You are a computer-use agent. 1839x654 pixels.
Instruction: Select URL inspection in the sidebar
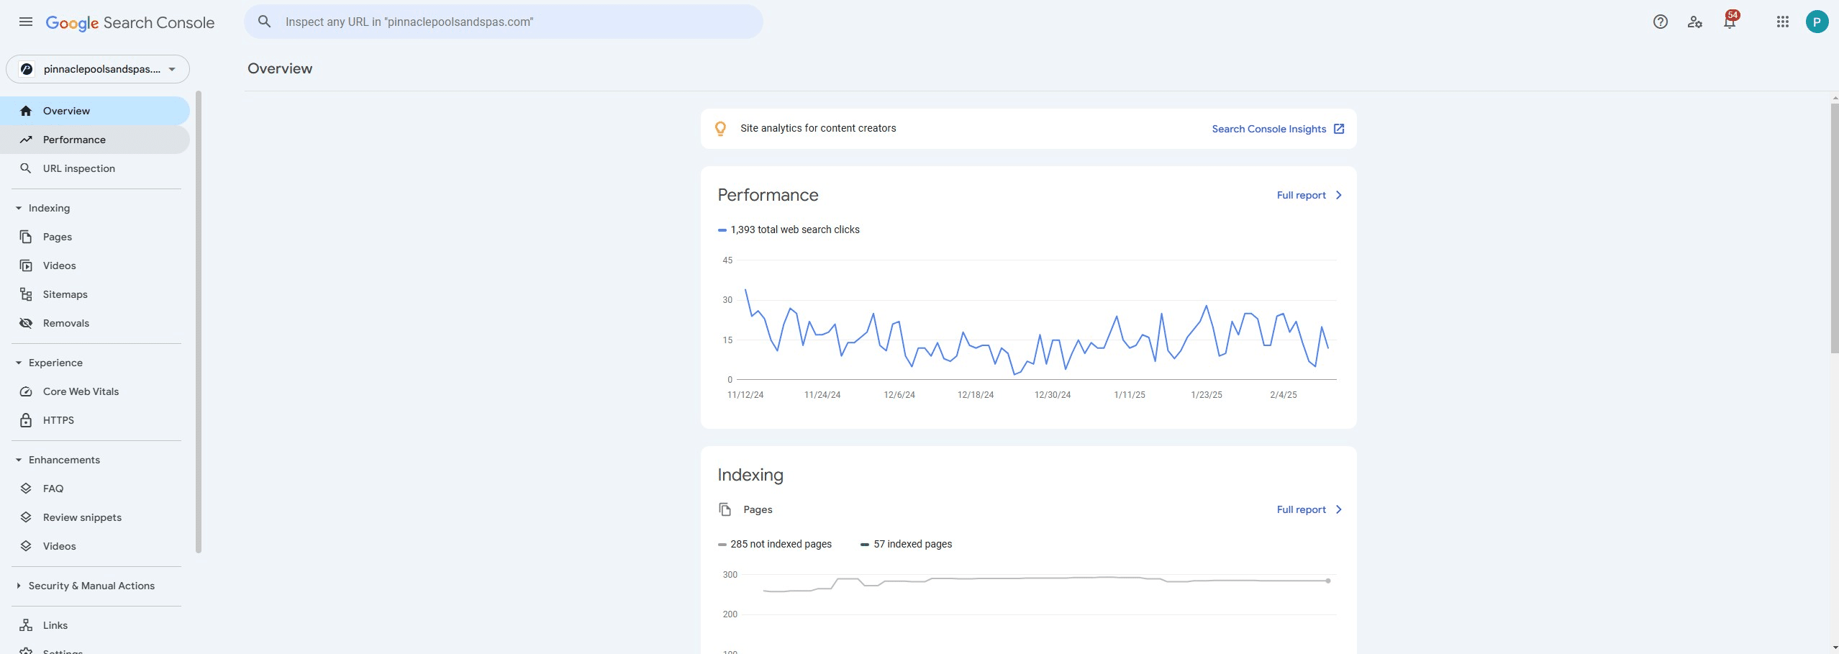78,168
